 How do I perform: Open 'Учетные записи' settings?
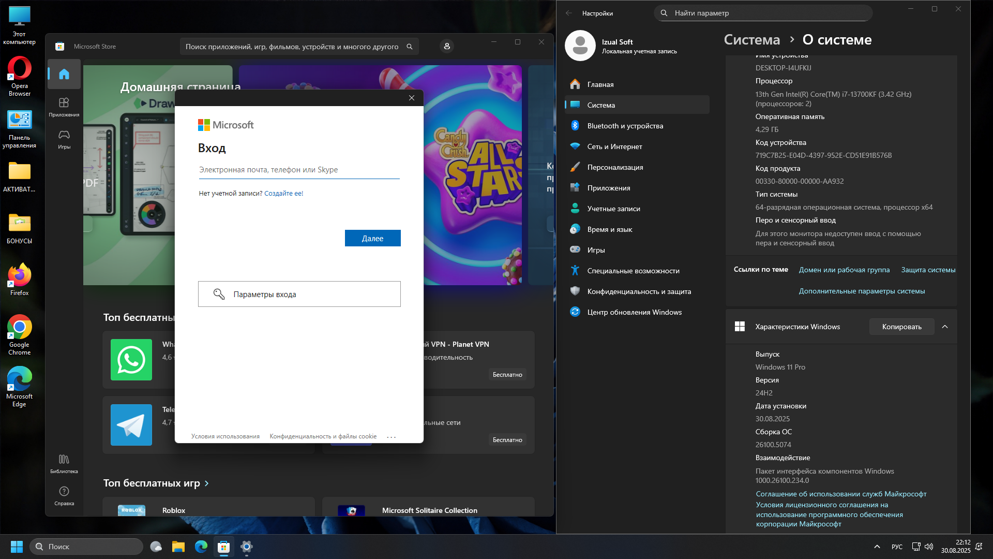(637, 209)
